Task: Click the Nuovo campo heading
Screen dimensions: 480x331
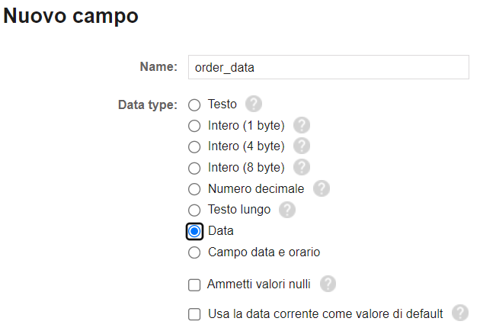Action: coord(71,16)
